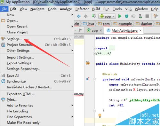This screenshot has width=160, height=126.
Task: Expand the folded import block
Action: [94, 48]
